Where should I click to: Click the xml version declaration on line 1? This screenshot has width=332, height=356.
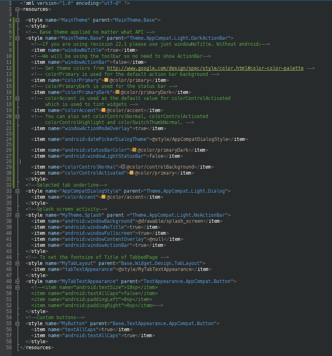click(x=75, y=3)
